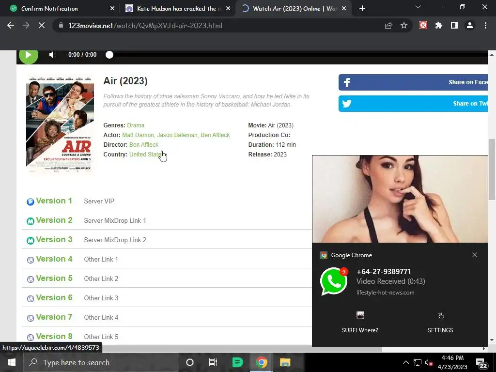Share on Facebook button
The height and width of the screenshot is (372, 496).
[413, 82]
